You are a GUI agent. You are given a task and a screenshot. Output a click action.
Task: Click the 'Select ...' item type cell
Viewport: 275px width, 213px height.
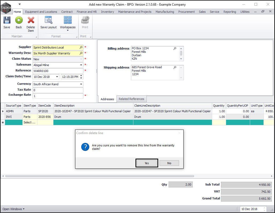[x=30, y=122]
